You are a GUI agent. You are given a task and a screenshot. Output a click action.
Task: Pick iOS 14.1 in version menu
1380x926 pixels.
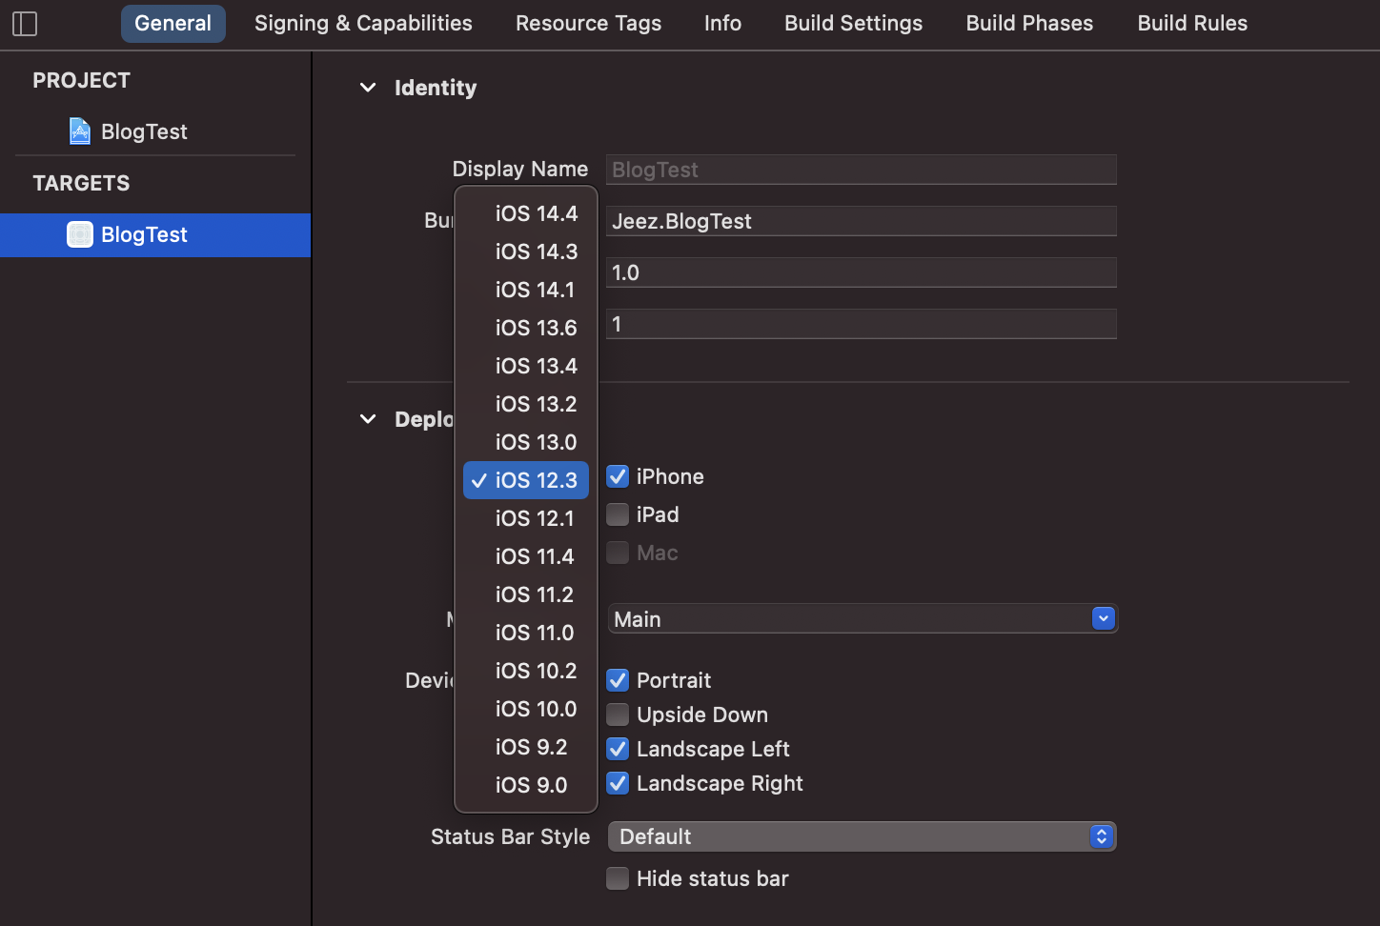[526, 290]
